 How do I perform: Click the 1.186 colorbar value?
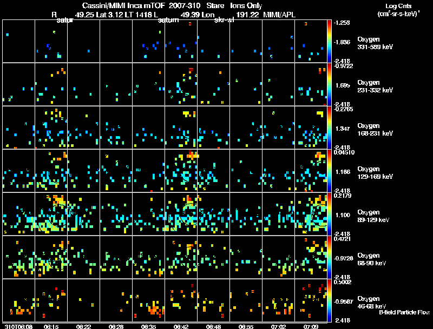(343, 172)
